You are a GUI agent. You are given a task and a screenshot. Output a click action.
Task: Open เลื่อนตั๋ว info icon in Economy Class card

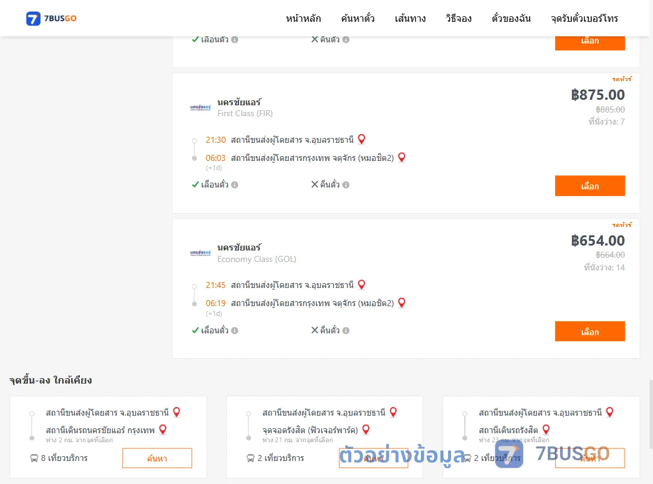[x=235, y=330]
